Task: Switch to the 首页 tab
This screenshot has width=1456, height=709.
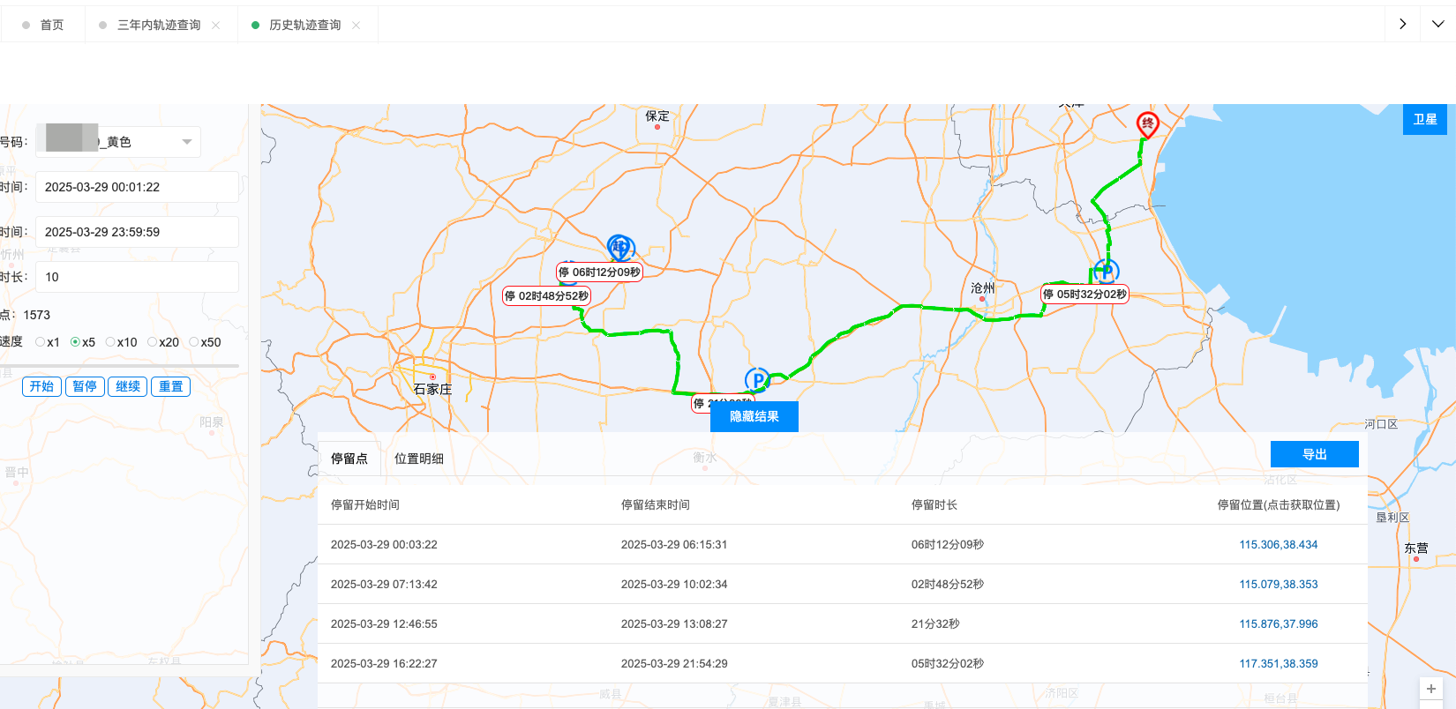Action: click(x=43, y=25)
